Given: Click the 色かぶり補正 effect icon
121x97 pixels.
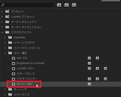Looking at the screenshot, I should tap(13, 84).
